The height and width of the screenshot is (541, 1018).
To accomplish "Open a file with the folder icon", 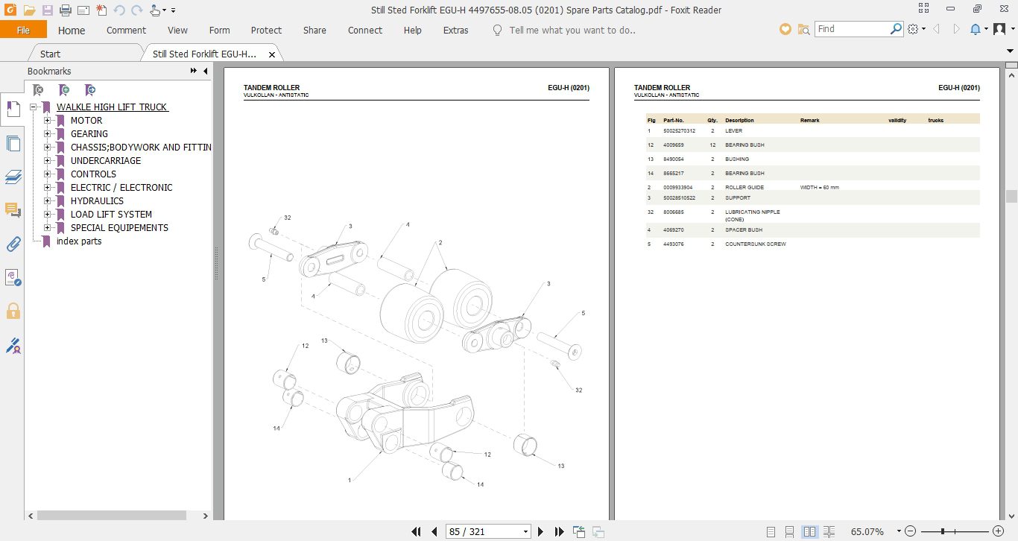I will (29, 10).
